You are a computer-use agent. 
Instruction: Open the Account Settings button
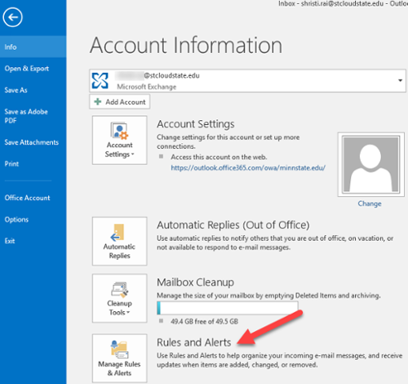[120, 140]
